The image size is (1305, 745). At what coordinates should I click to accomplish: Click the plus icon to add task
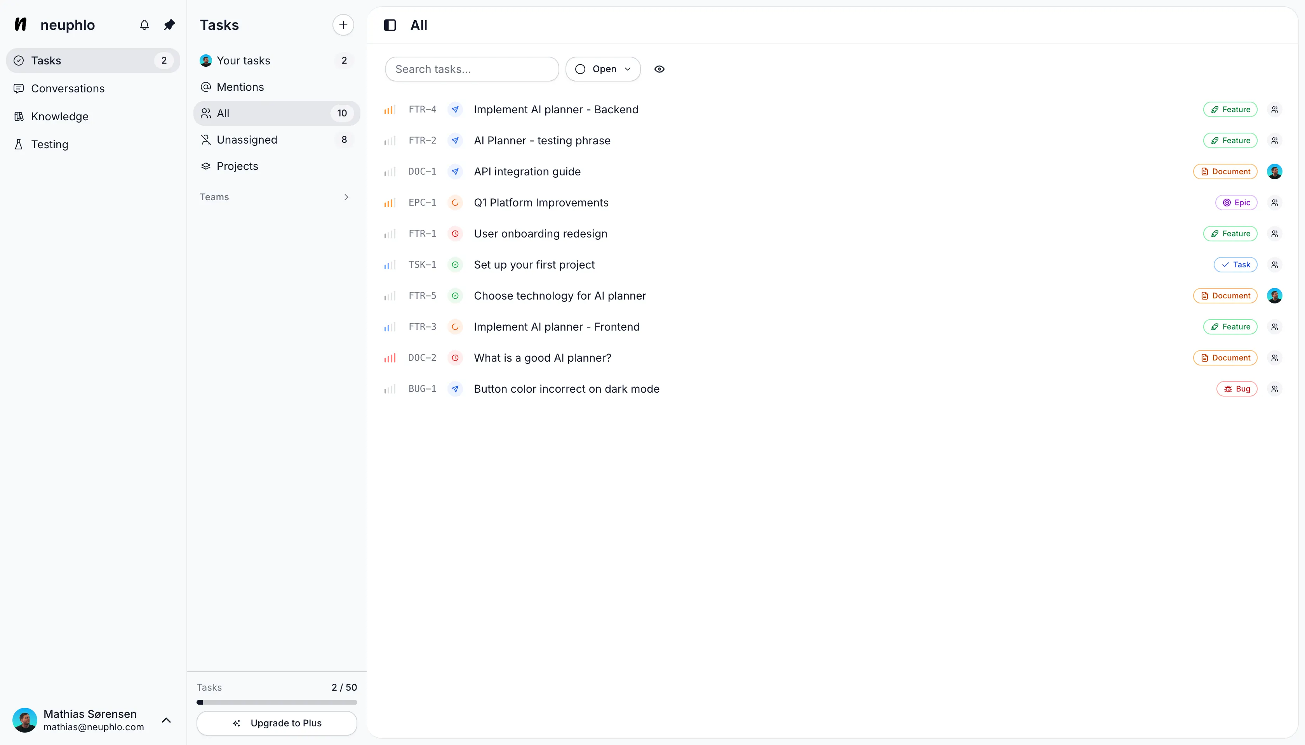coord(343,24)
